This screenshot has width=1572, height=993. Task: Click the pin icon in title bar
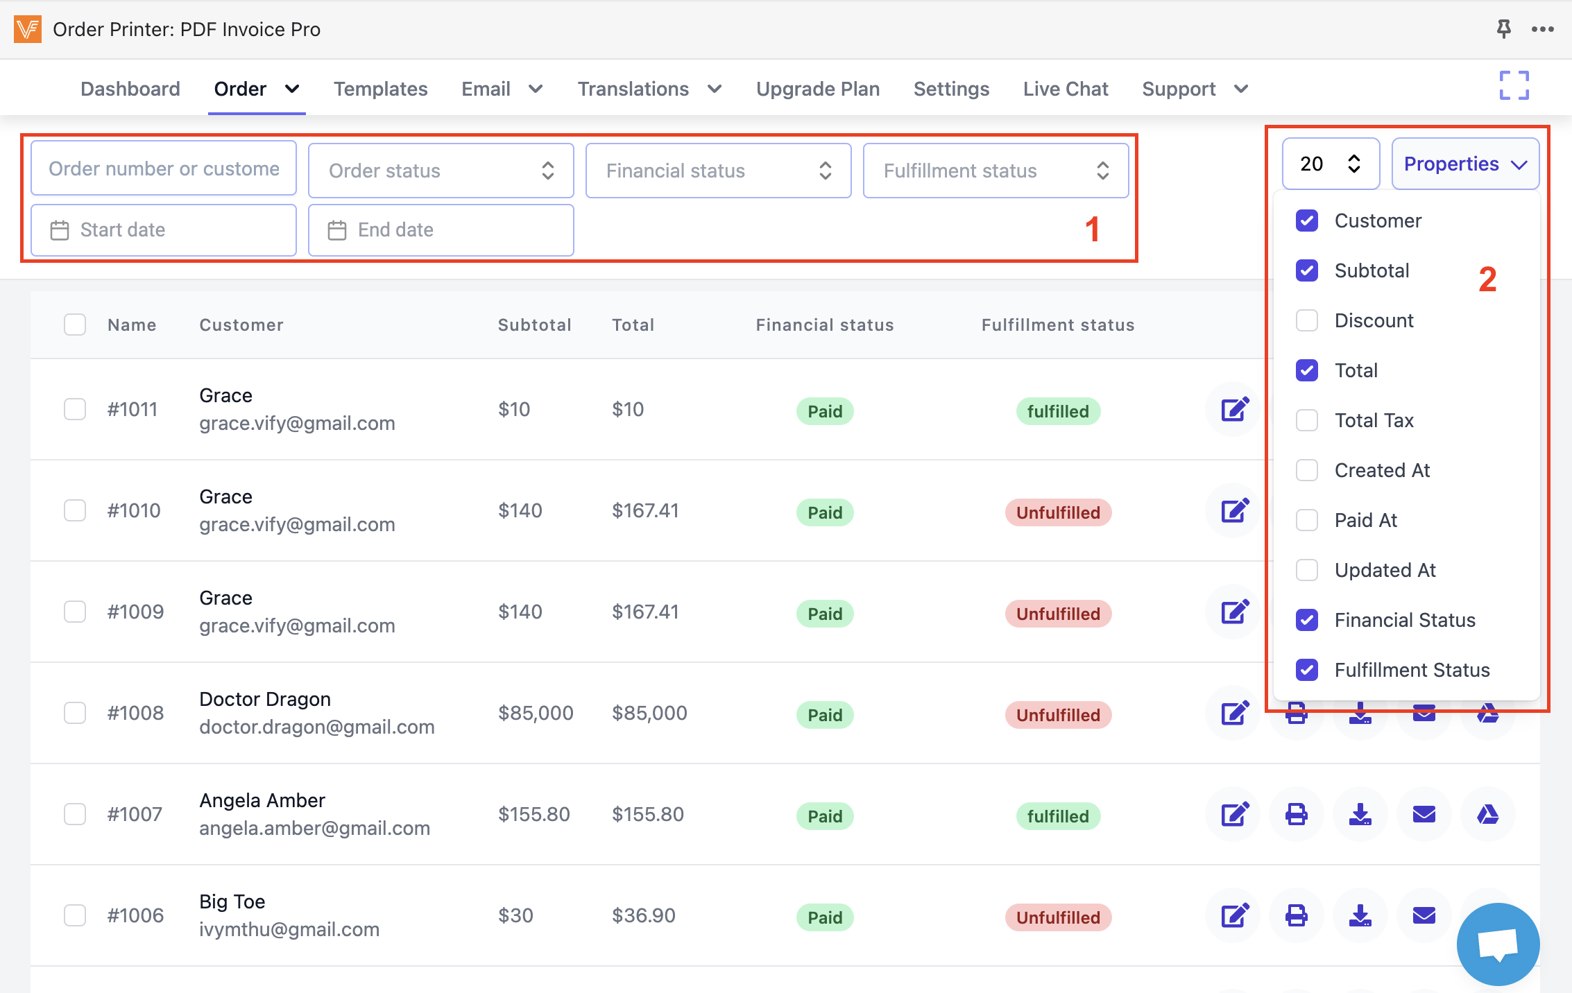tap(1503, 29)
